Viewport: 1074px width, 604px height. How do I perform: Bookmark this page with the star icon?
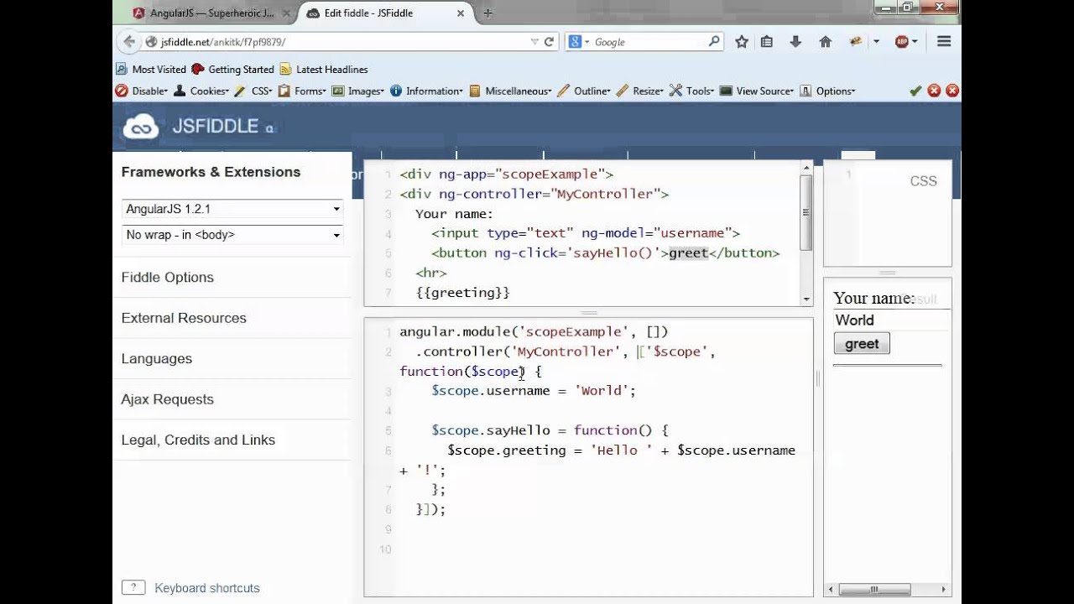pyautogui.click(x=742, y=41)
